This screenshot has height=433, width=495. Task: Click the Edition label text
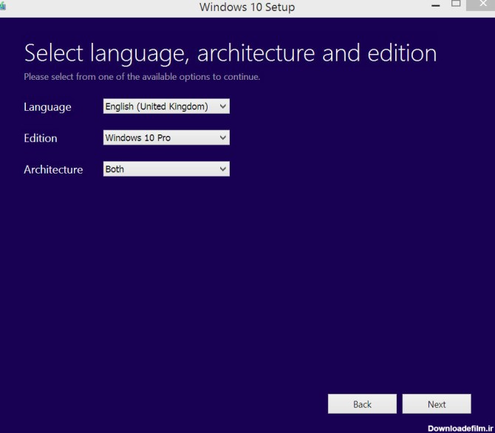pos(41,138)
